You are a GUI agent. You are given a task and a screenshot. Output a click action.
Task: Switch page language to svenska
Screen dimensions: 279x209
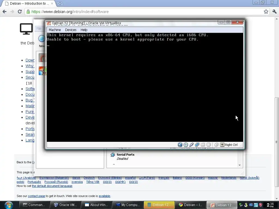click(77, 182)
